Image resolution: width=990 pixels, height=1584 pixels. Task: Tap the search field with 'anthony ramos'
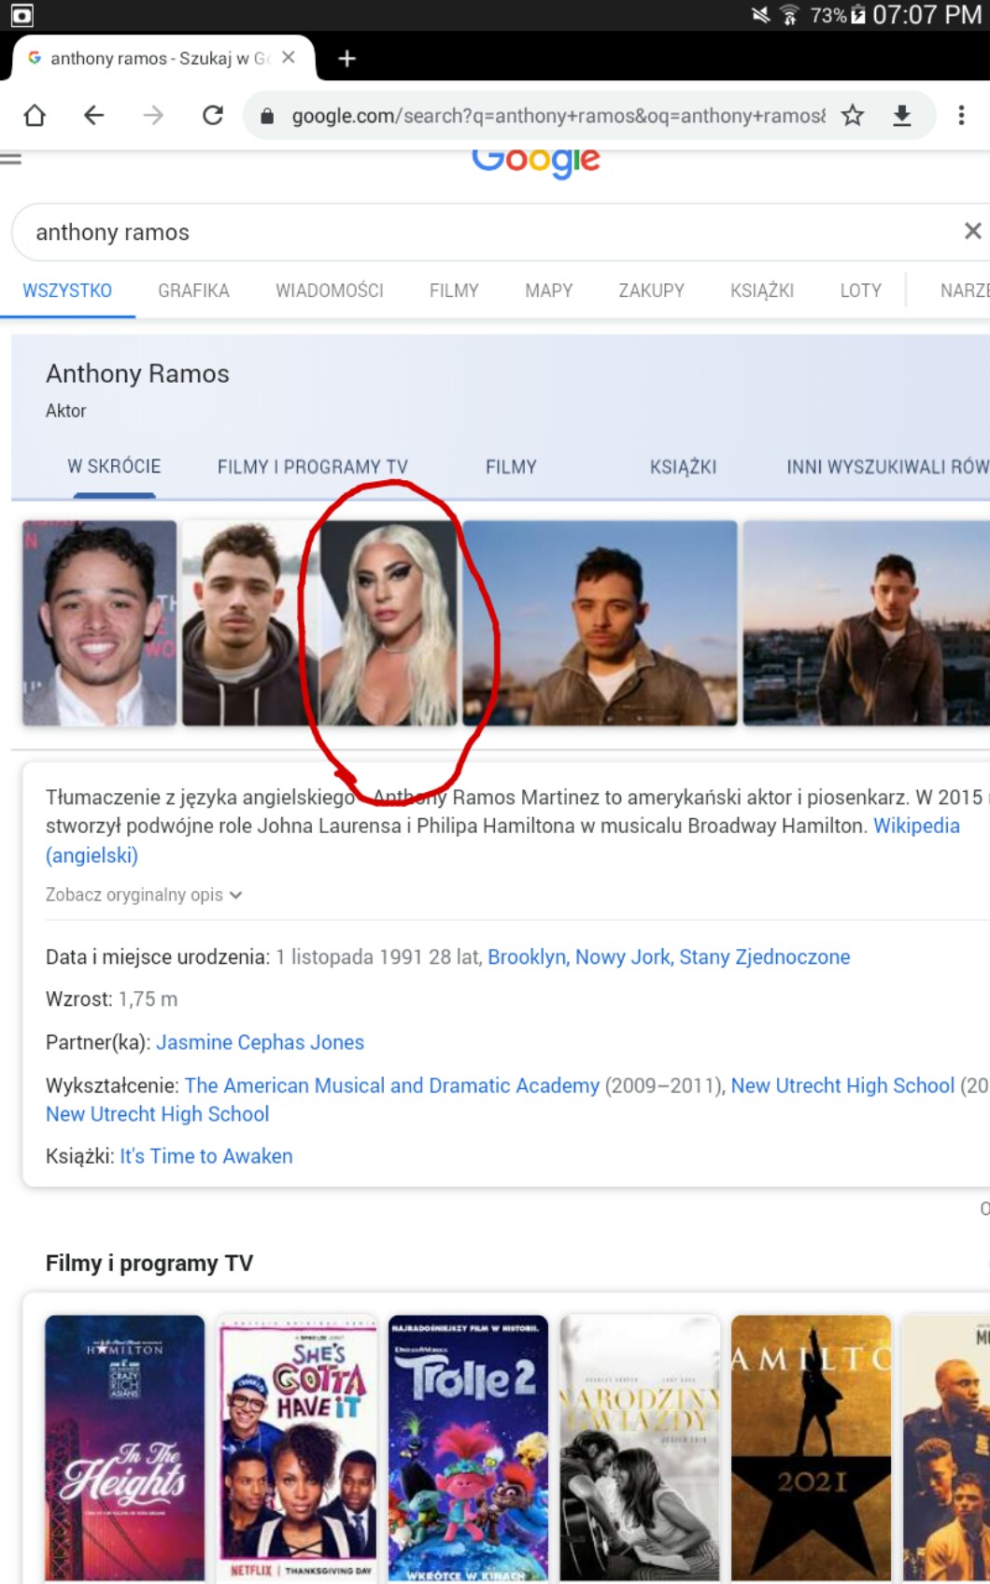tap(467, 232)
